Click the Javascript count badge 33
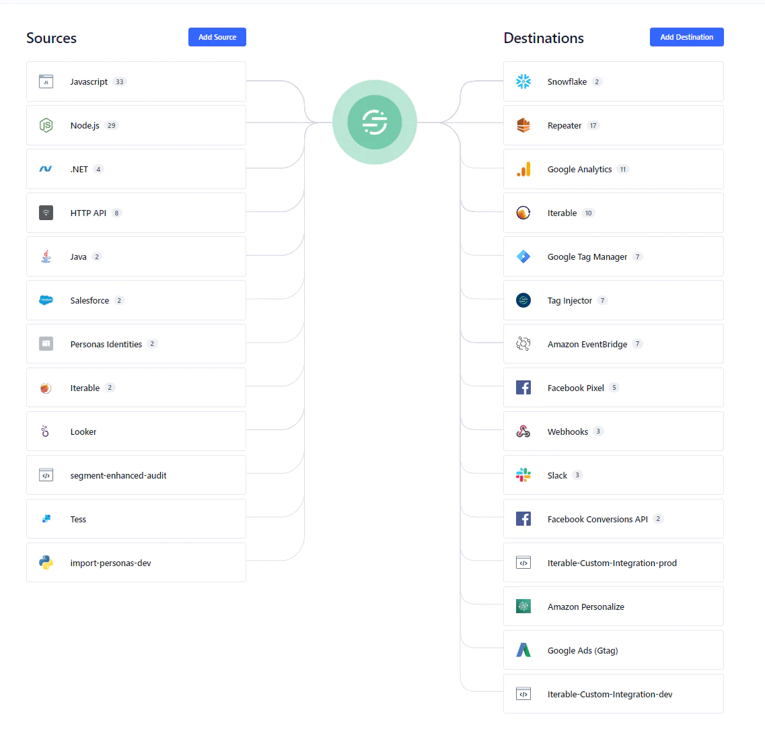The image size is (765, 729). point(120,81)
